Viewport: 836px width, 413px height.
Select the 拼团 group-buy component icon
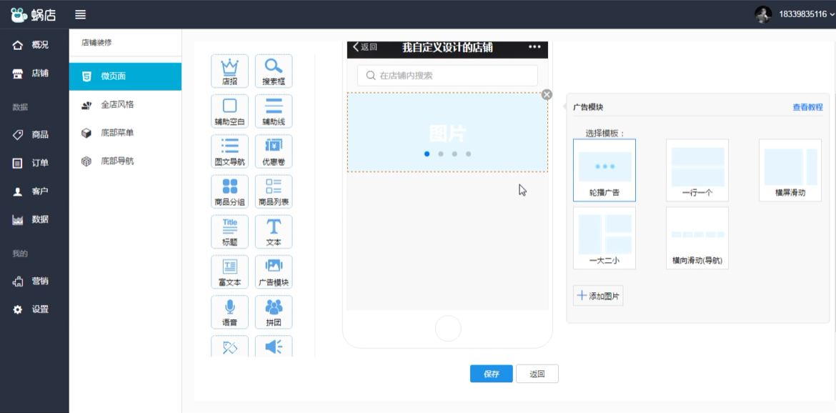tap(274, 312)
